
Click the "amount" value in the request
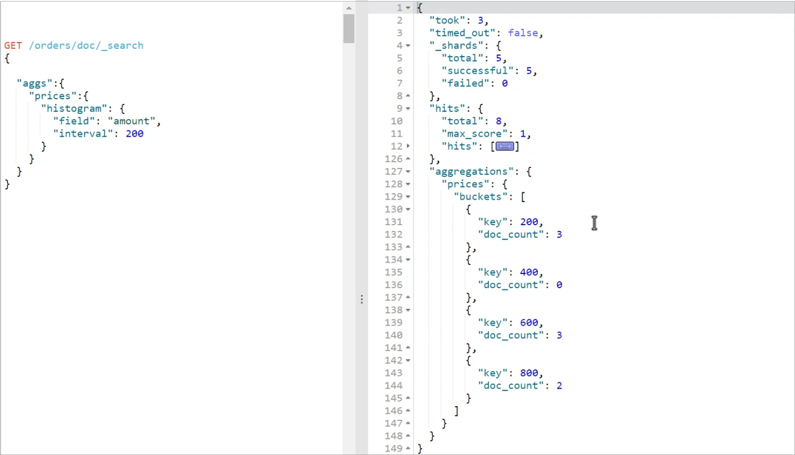pyautogui.click(x=132, y=121)
